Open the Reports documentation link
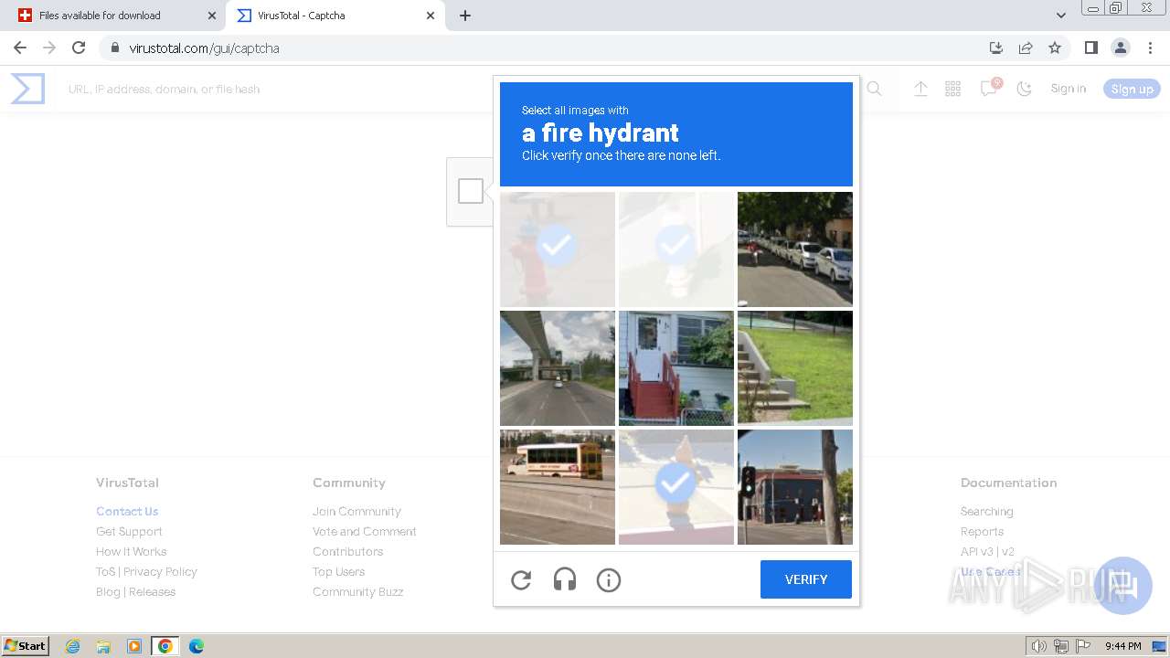The width and height of the screenshot is (1170, 658). tap(982, 531)
